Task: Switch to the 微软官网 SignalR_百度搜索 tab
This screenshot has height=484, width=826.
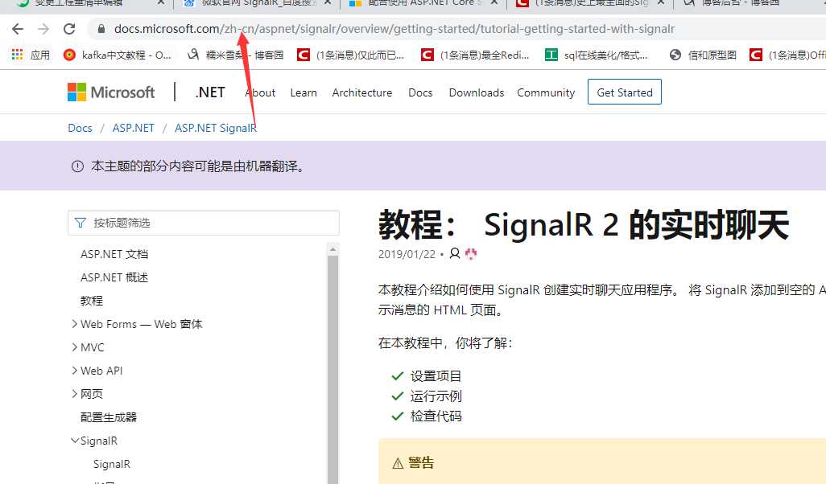Action: [x=250, y=4]
